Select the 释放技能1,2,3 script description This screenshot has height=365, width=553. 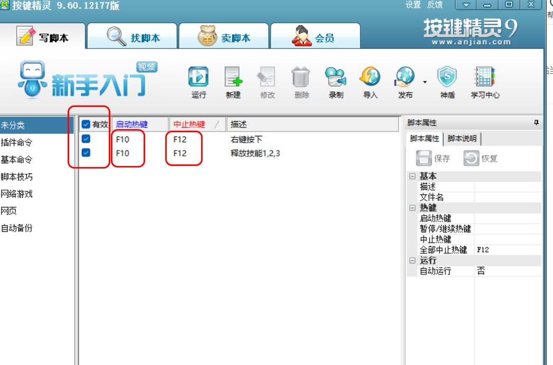(x=255, y=153)
